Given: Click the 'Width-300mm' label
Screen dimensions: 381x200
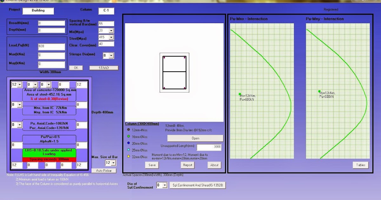Looking at the screenshot, I should tap(50, 72).
